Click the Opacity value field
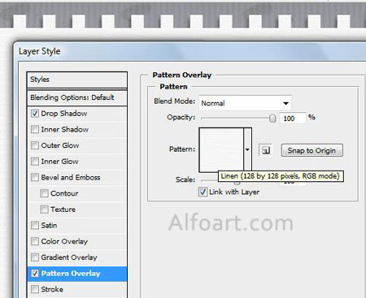This screenshot has height=298, width=366. (x=293, y=119)
